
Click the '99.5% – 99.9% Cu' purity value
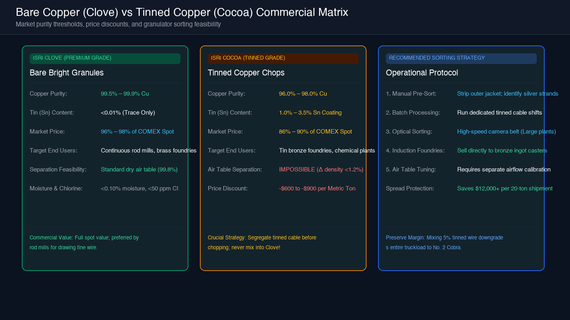pos(125,94)
